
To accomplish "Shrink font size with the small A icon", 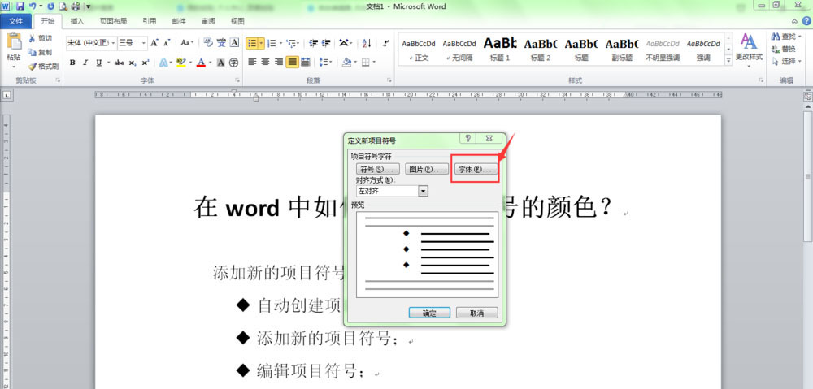I will (x=167, y=43).
